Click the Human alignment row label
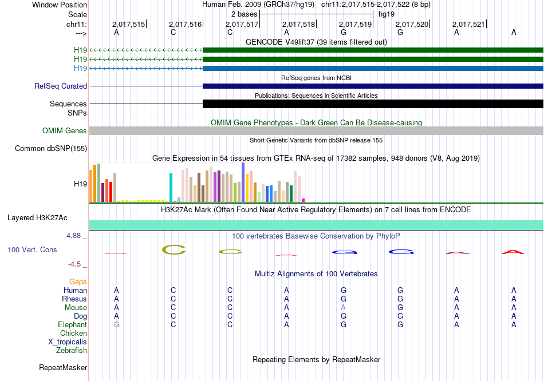The height and width of the screenshot is (381, 544). [x=75, y=290]
